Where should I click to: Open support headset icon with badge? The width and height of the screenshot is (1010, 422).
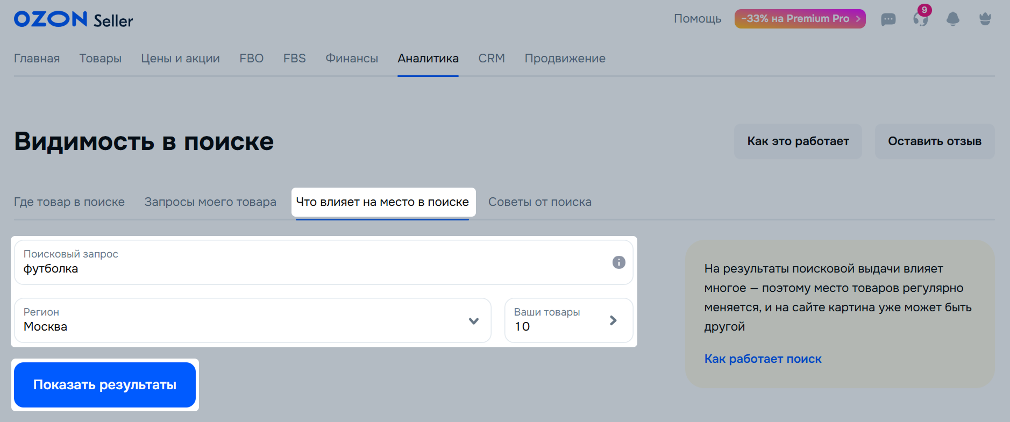click(920, 19)
